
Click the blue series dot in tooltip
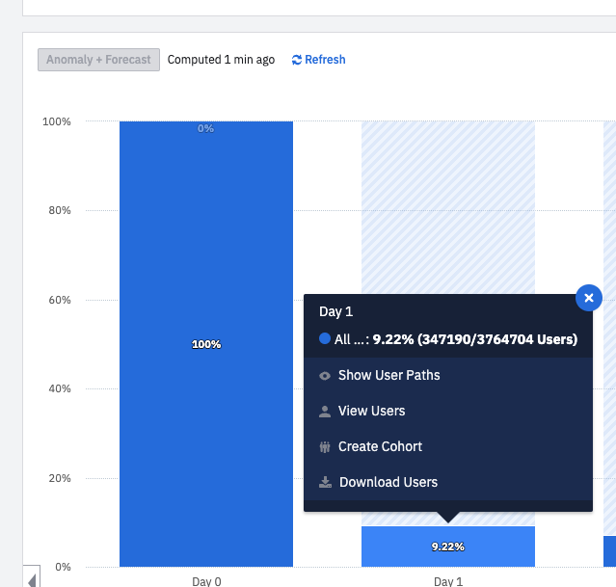point(325,338)
